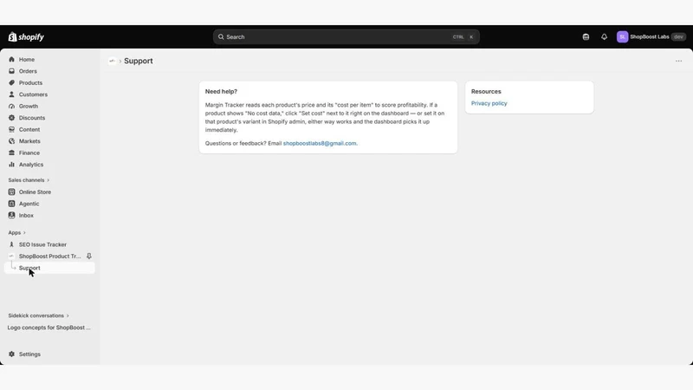Click the Inbox channel icon
The image size is (693, 390).
click(11, 215)
